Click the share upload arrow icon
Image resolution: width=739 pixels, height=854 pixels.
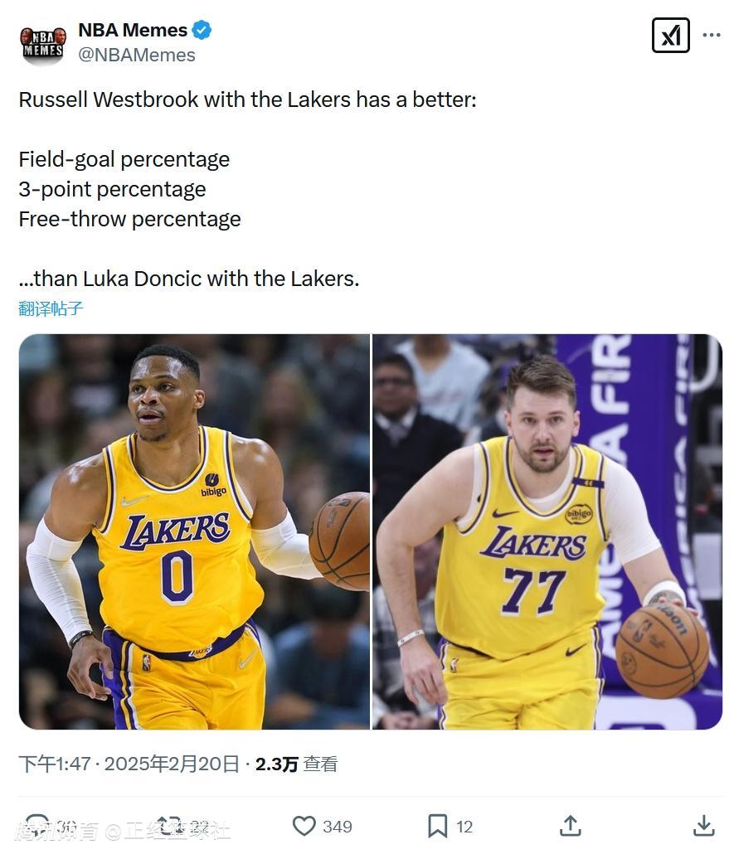570,826
